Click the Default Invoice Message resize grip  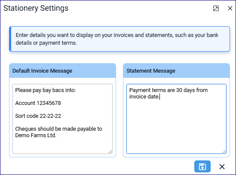point(110,152)
